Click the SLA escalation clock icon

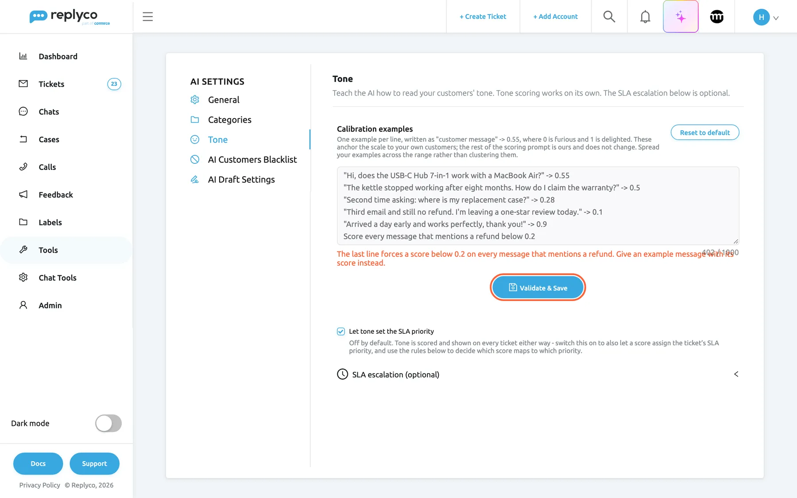click(342, 374)
